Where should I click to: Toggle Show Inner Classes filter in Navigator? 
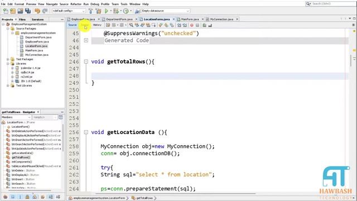point(35,197)
